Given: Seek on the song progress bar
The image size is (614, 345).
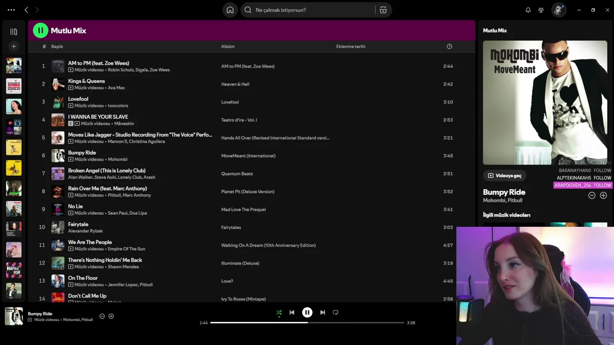Looking at the screenshot, I should 307,322.
